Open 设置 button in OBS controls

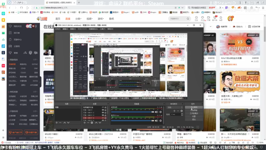tap(194, 116)
